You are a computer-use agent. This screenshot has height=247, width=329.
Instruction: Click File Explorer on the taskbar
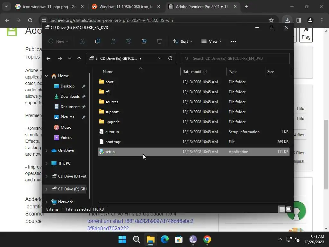(x=150, y=239)
